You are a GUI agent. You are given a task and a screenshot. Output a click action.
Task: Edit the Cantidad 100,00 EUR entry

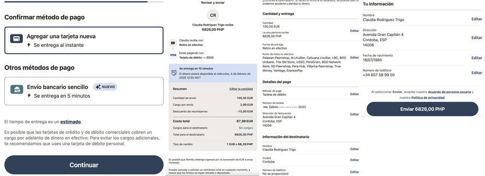[x=355, y=31]
